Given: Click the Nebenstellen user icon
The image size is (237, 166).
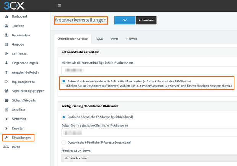Looking at the screenshot, I should tap(6, 35).
